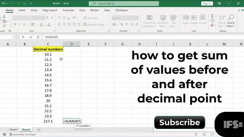Switch to the Formulas tab

point(68,10)
